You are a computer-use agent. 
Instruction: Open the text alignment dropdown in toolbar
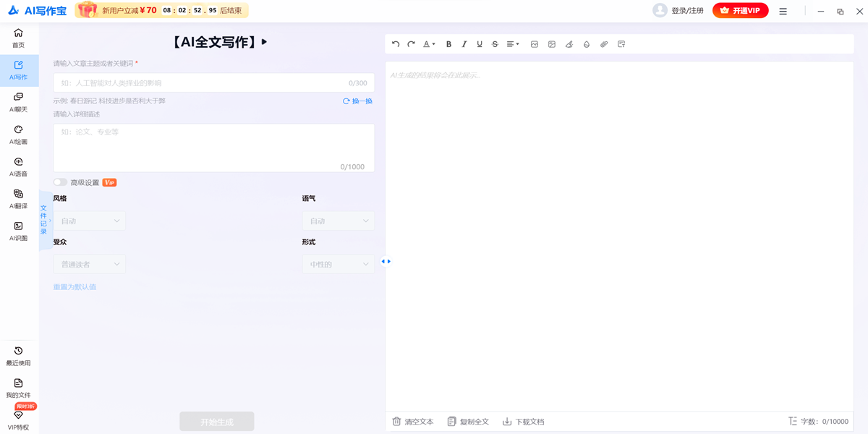point(512,44)
